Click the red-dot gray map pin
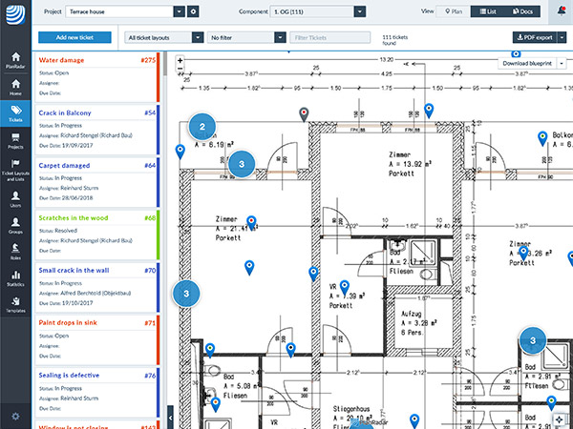 [x=304, y=114]
